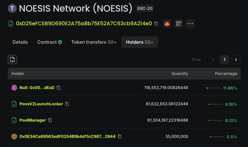
Task: Show QR code for the address
Action: [x=179, y=24]
